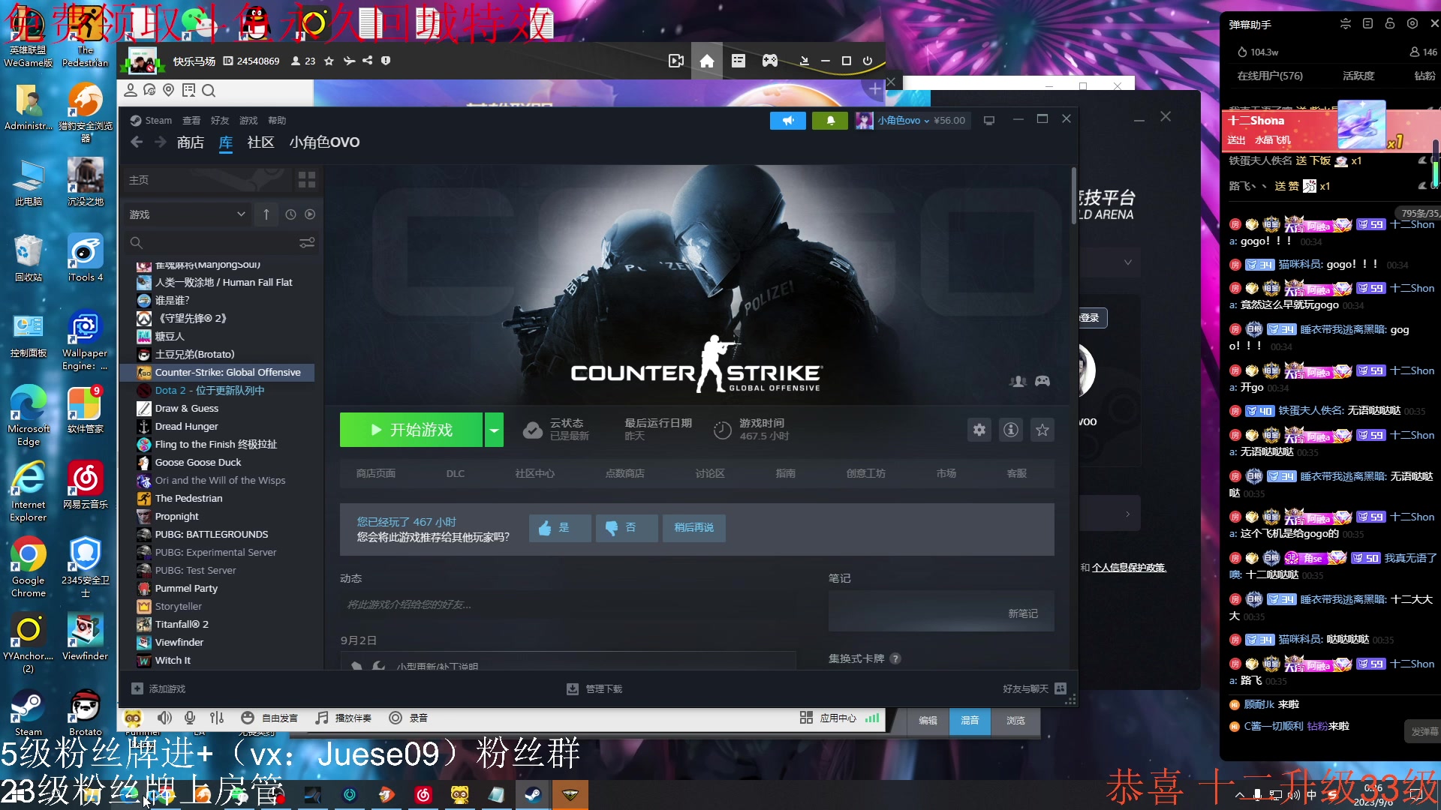
Task: Toggle microphone icon in YY toolbar
Action: pyautogui.click(x=191, y=718)
